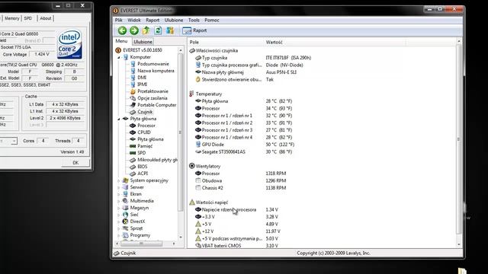Viewport: 488px width, 274px height.
Task: Open the Ulubione menu
Action: pyautogui.click(x=174, y=21)
